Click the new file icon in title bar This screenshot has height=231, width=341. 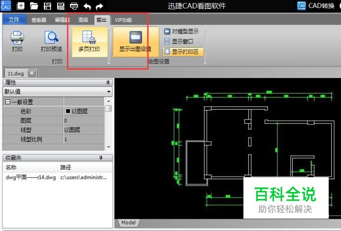[x=21, y=6]
